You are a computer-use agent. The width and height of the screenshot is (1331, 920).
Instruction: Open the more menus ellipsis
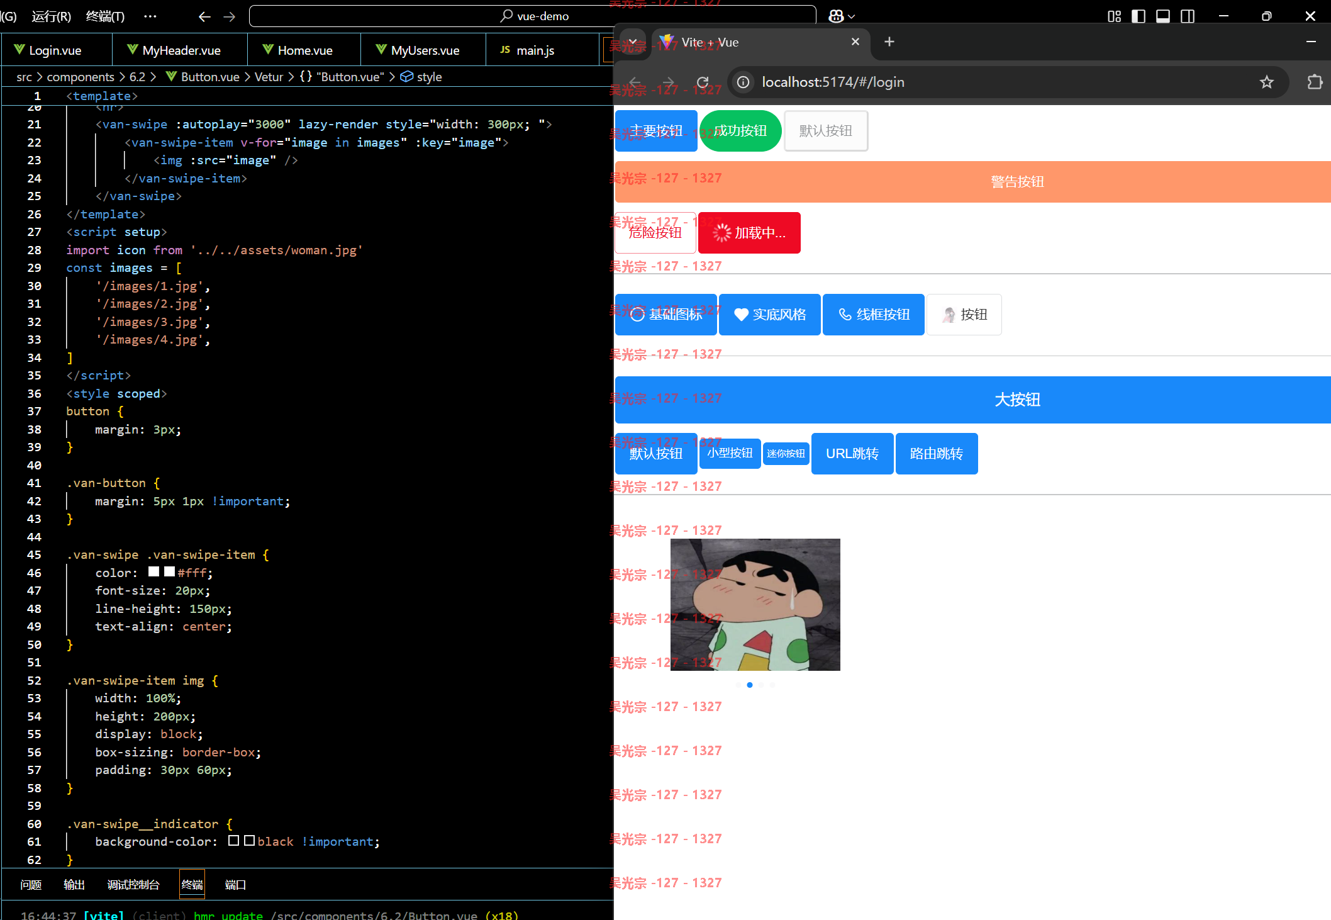[150, 16]
